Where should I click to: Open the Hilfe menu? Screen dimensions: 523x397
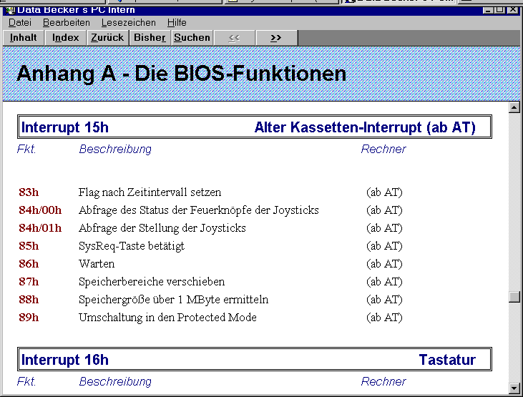pyautogui.click(x=177, y=23)
